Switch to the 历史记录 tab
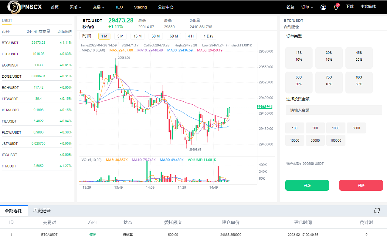Viewport: 387px width, 243px height. 42,210
